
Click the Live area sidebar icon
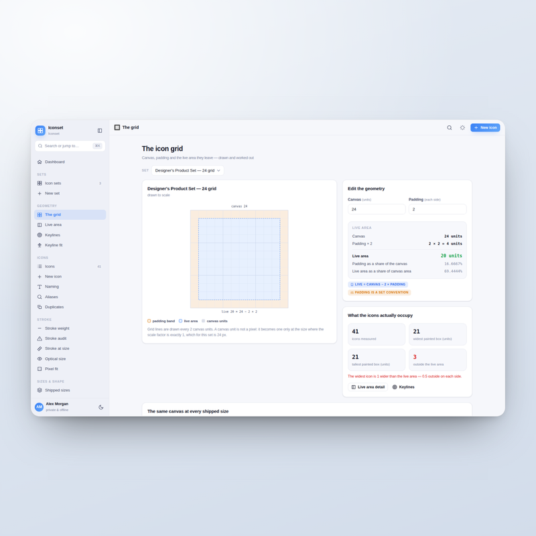[x=40, y=225]
